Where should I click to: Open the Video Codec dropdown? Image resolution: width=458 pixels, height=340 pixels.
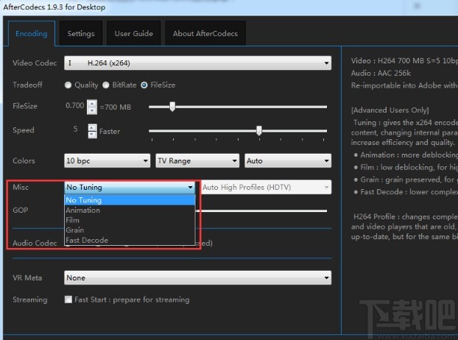[x=197, y=63]
